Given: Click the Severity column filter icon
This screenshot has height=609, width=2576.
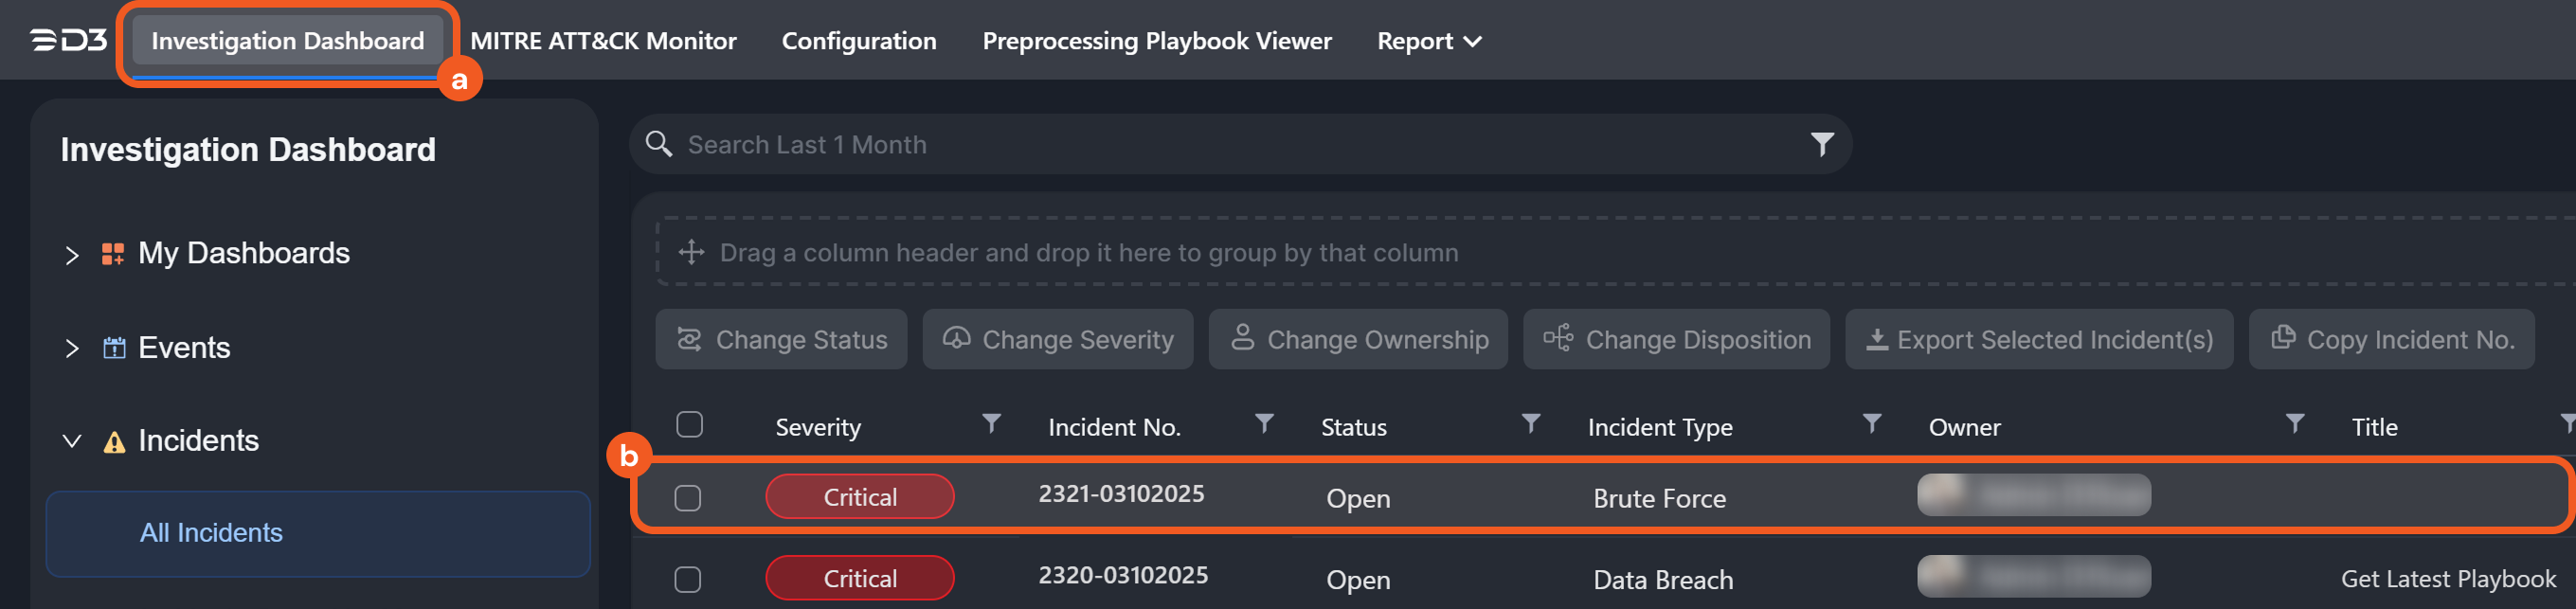Looking at the screenshot, I should [990, 424].
